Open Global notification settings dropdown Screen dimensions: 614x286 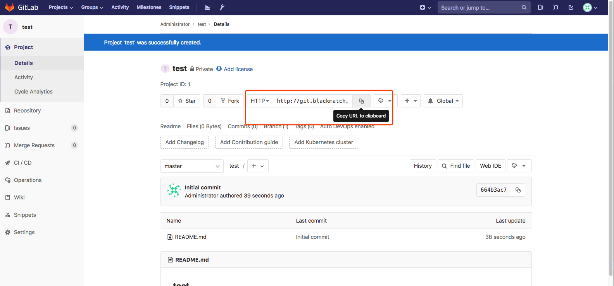[443, 101]
